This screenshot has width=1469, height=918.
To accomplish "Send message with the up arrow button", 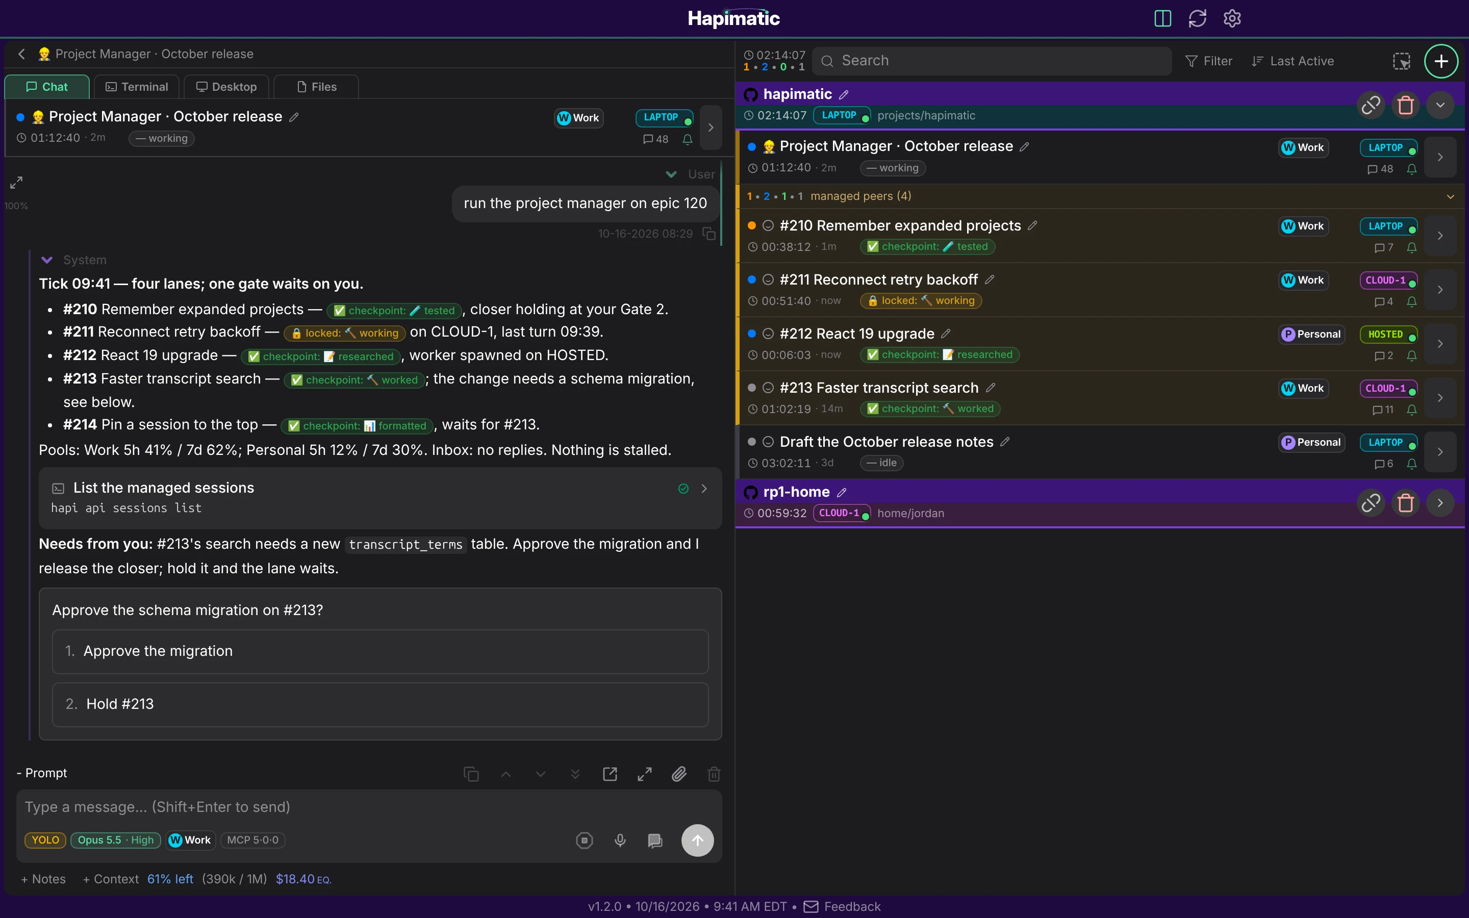I will pos(697,840).
